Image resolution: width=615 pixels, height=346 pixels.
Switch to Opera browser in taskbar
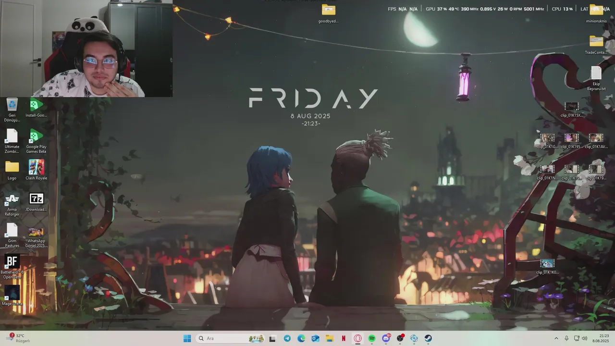[357, 338]
